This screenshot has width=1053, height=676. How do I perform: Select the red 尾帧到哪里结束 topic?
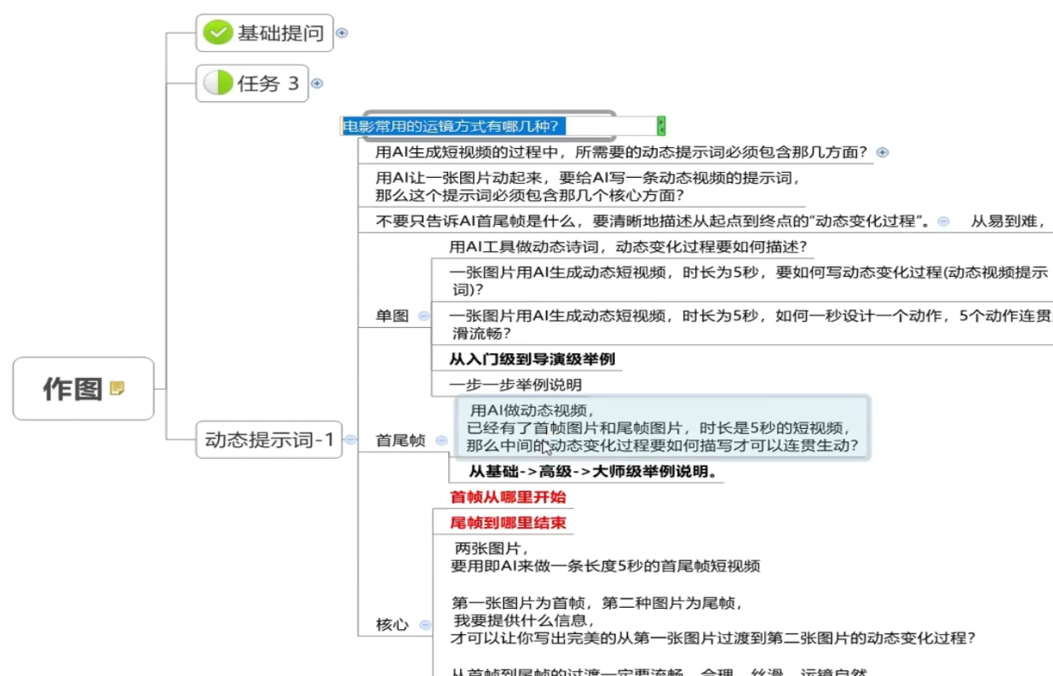point(508,523)
